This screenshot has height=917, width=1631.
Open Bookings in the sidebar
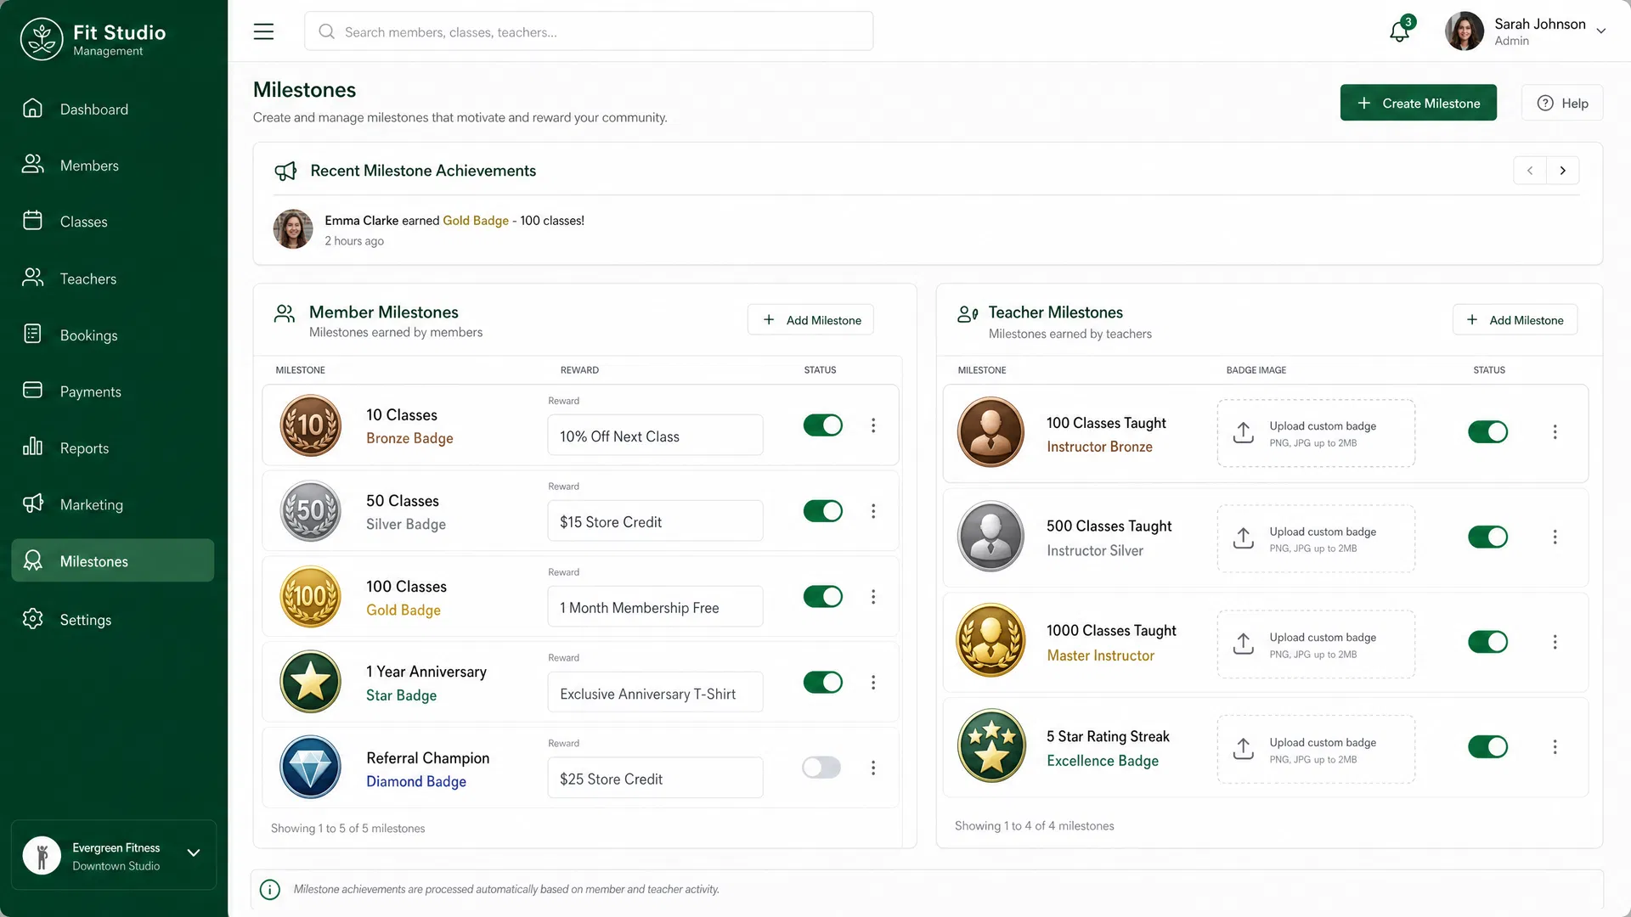pos(113,335)
